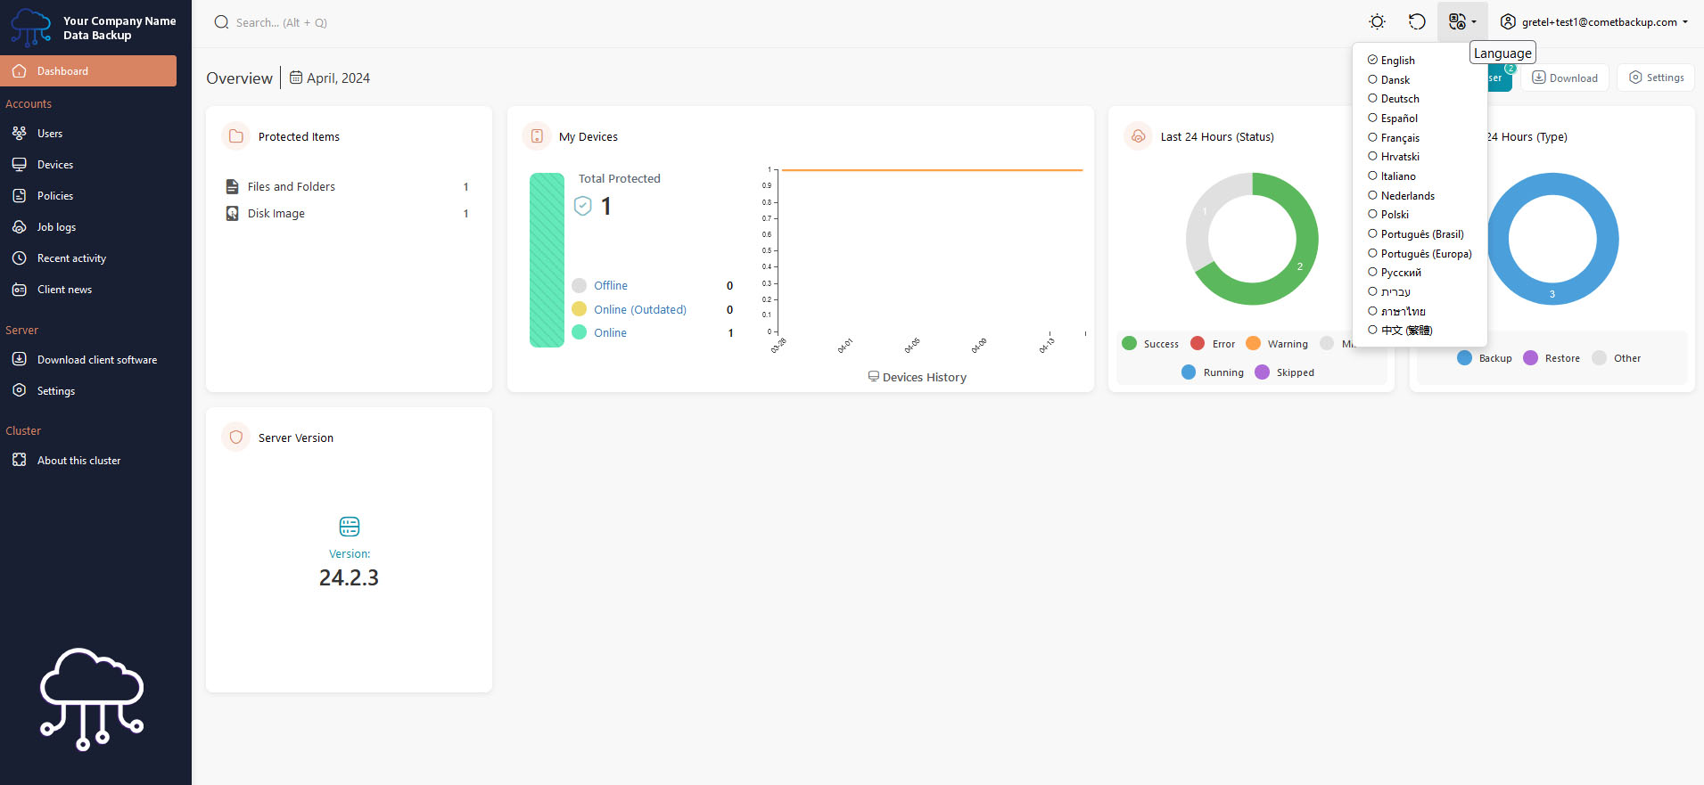Choose the Italiano language radio button
This screenshot has height=785, width=1704.
point(1373,176)
